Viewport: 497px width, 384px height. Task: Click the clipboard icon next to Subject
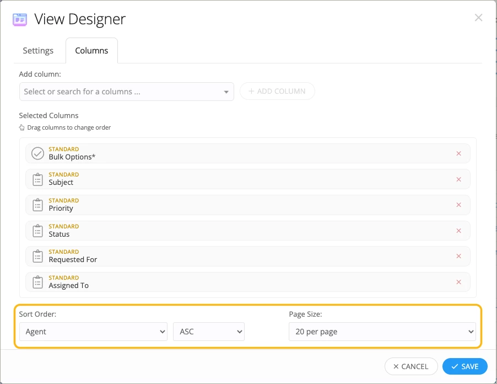click(37, 179)
